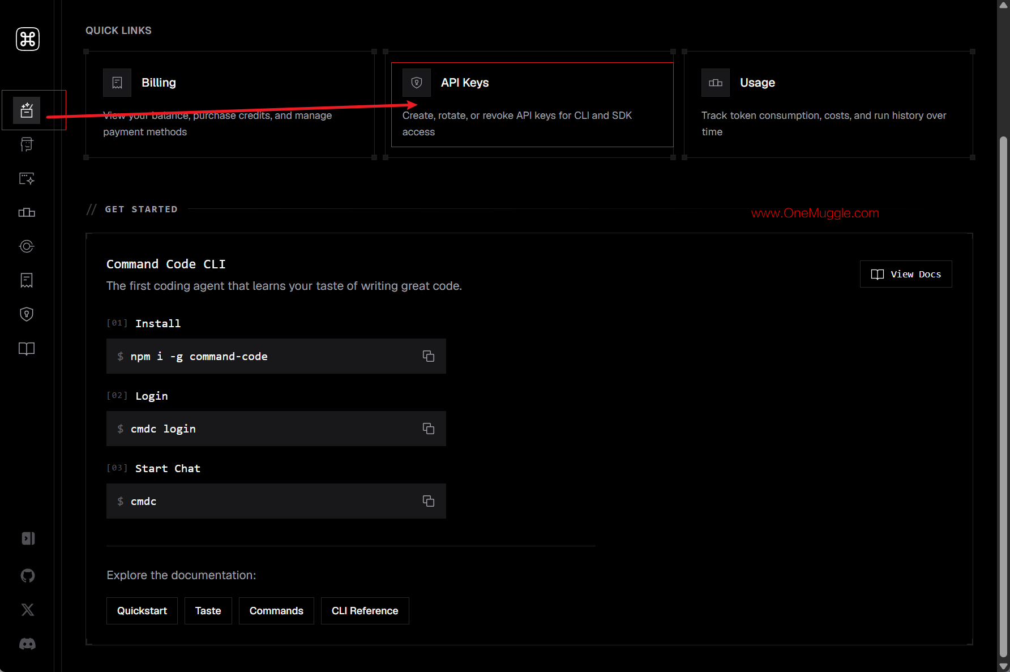Open the Taste documentation button
The width and height of the screenshot is (1010, 672).
coord(208,611)
